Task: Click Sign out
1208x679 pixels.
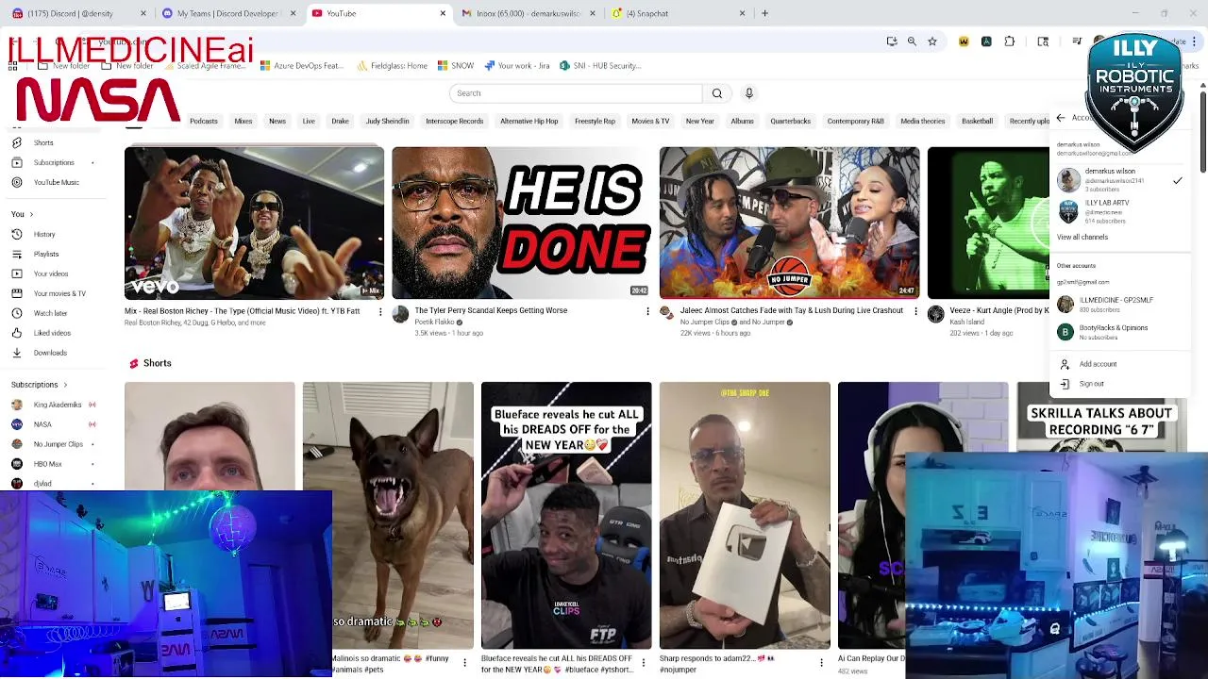Action: click(1091, 384)
